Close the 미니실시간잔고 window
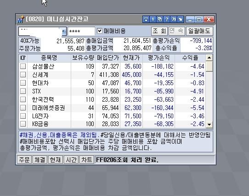Viewport: 249px width, 196px height. point(209,19)
